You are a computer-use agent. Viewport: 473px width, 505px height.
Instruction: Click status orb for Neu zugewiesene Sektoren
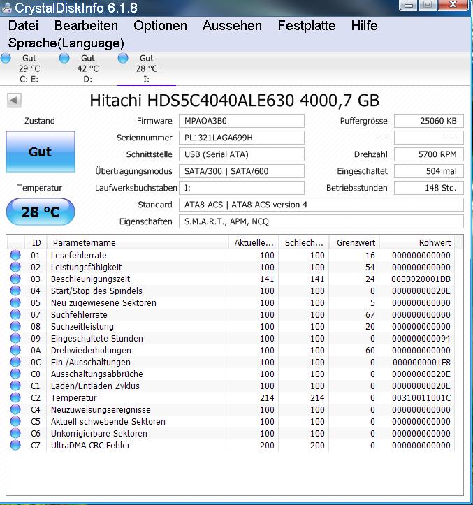[x=15, y=302]
